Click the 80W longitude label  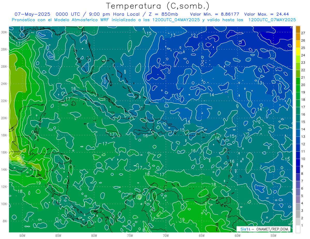(x=94, y=236)
